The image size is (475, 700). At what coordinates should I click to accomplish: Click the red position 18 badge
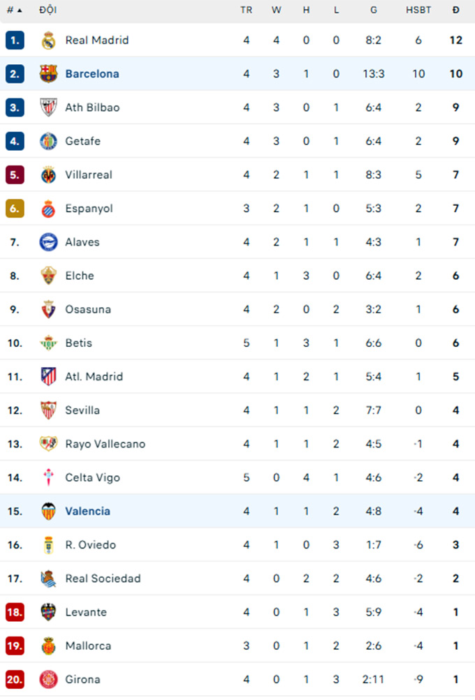[x=15, y=612]
